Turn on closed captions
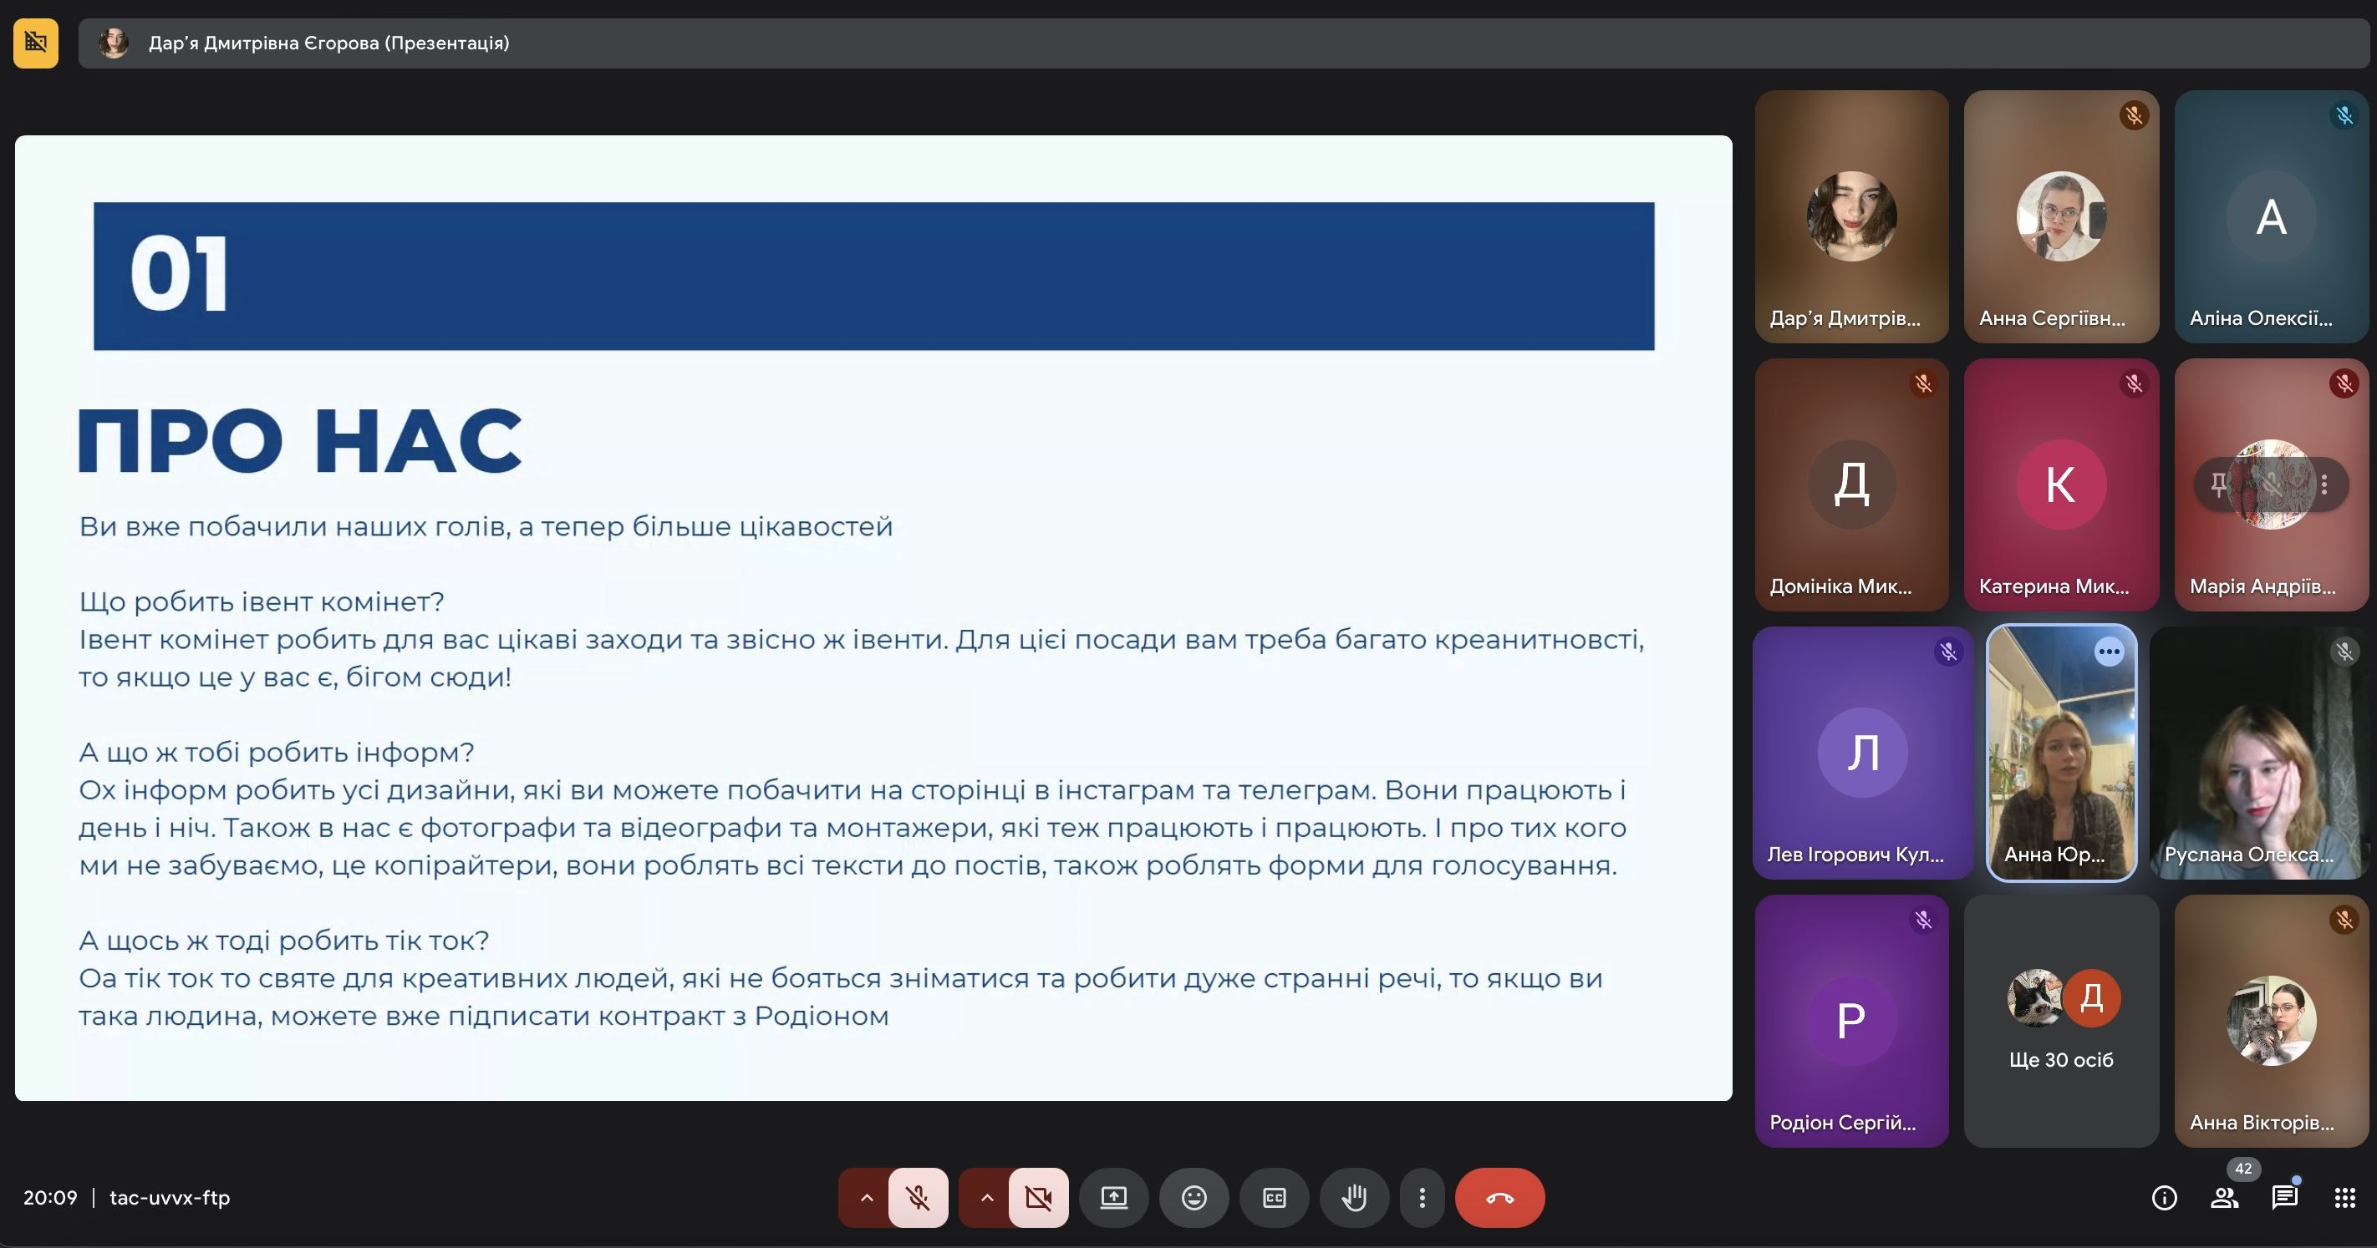The height and width of the screenshot is (1248, 2377). point(1274,1197)
